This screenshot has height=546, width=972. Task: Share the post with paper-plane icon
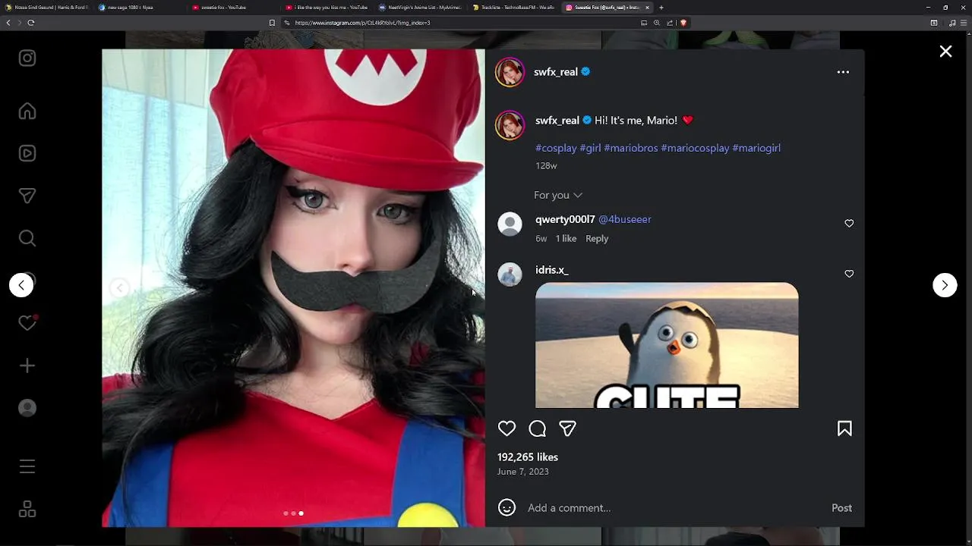tap(567, 428)
